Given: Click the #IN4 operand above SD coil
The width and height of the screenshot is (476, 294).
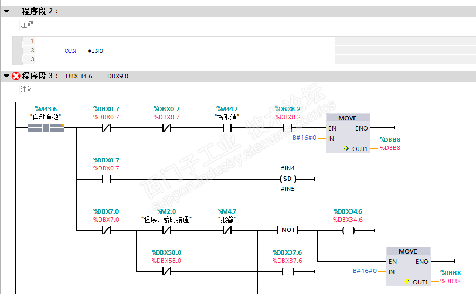Looking at the screenshot, I should [288, 168].
